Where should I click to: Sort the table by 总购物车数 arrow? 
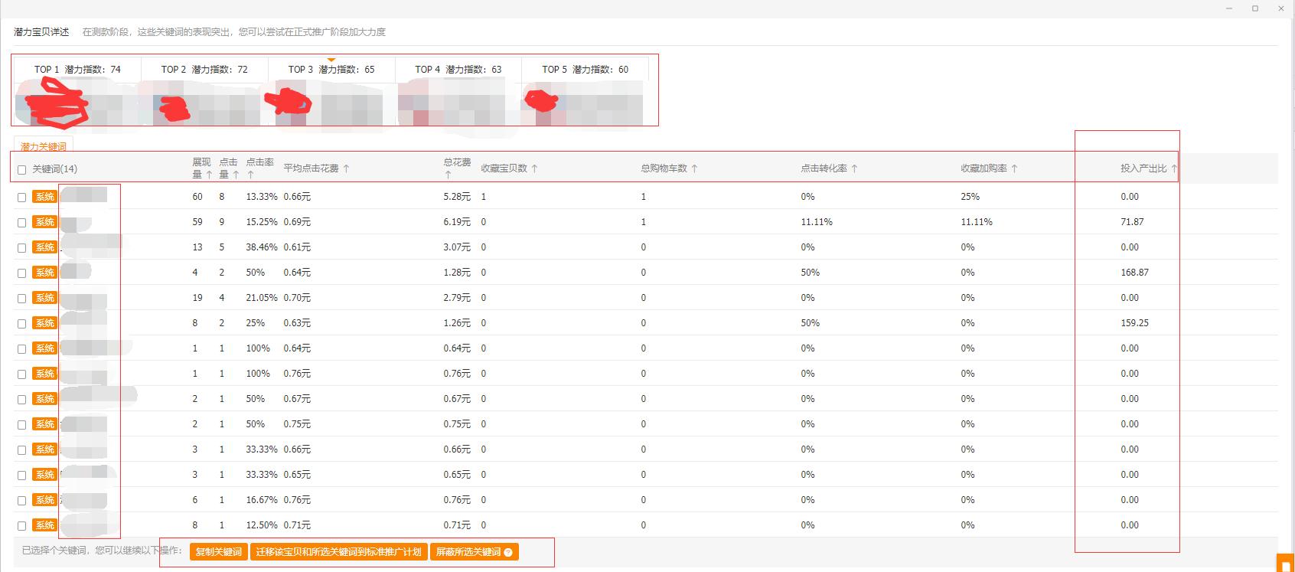point(694,168)
